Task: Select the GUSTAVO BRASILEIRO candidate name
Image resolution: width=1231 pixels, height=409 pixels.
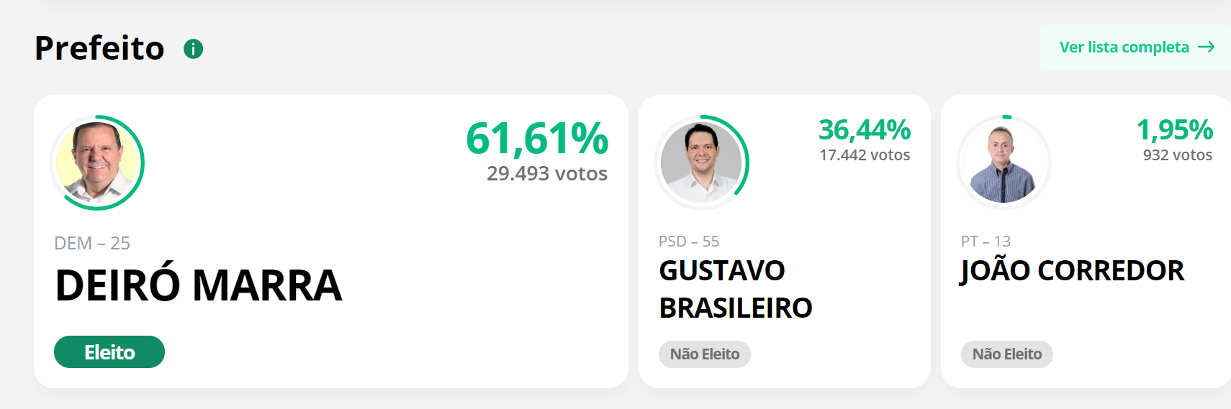Action: click(736, 289)
